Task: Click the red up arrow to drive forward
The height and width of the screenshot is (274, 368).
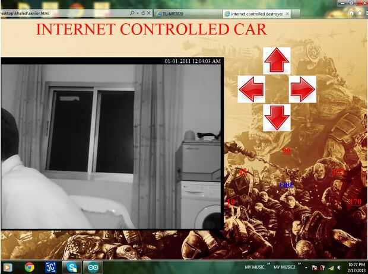Action: [x=277, y=60]
